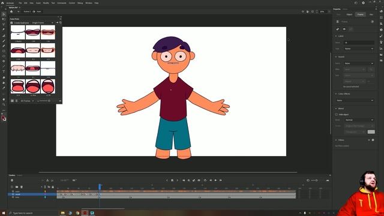
Task: Open the File menu
Action: 20,3
